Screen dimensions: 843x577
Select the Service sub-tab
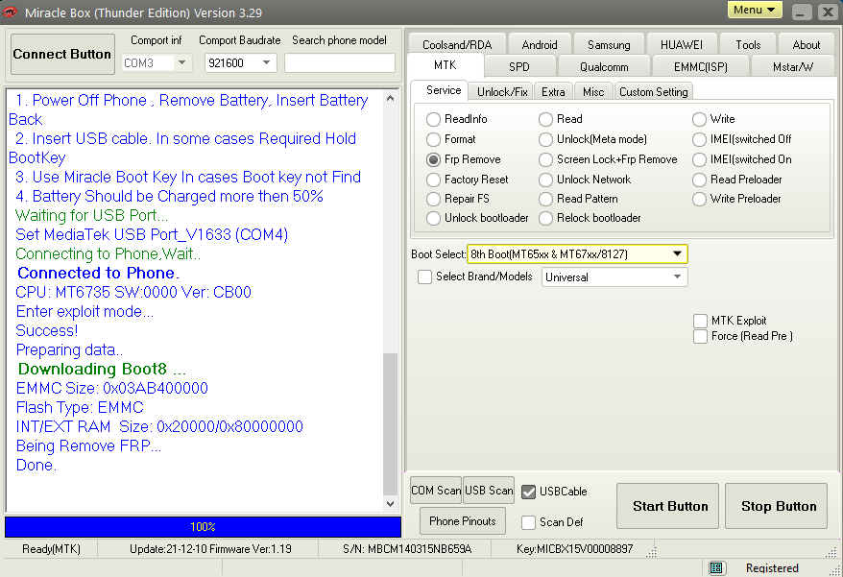(444, 90)
